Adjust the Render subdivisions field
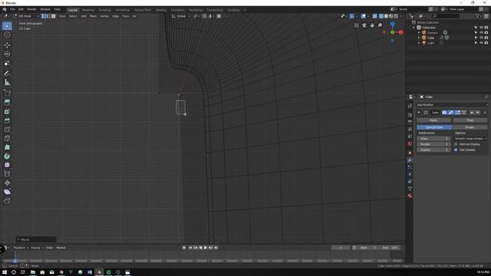 pyautogui.click(x=434, y=144)
